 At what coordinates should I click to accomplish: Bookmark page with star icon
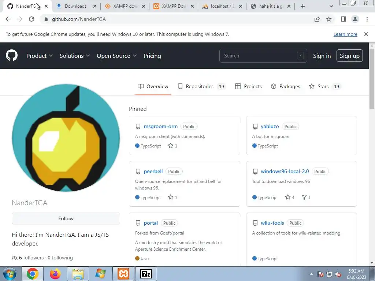point(329,19)
